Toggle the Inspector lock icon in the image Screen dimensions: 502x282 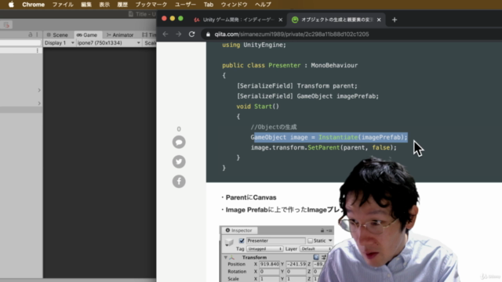click(x=322, y=230)
